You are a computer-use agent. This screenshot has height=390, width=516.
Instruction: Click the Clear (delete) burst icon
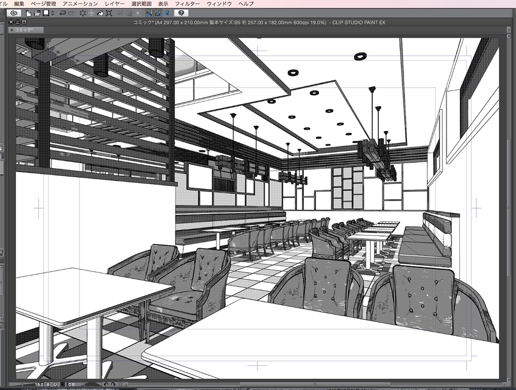click(83, 13)
